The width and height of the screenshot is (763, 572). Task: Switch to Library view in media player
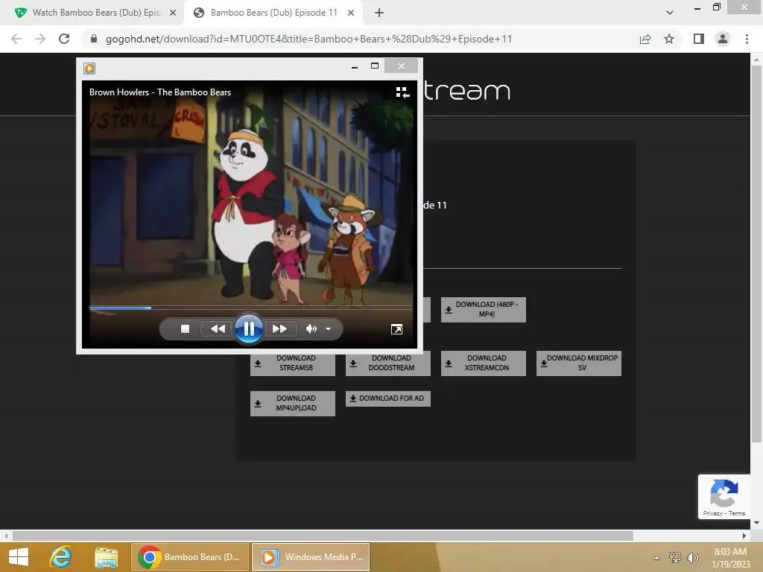click(402, 92)
